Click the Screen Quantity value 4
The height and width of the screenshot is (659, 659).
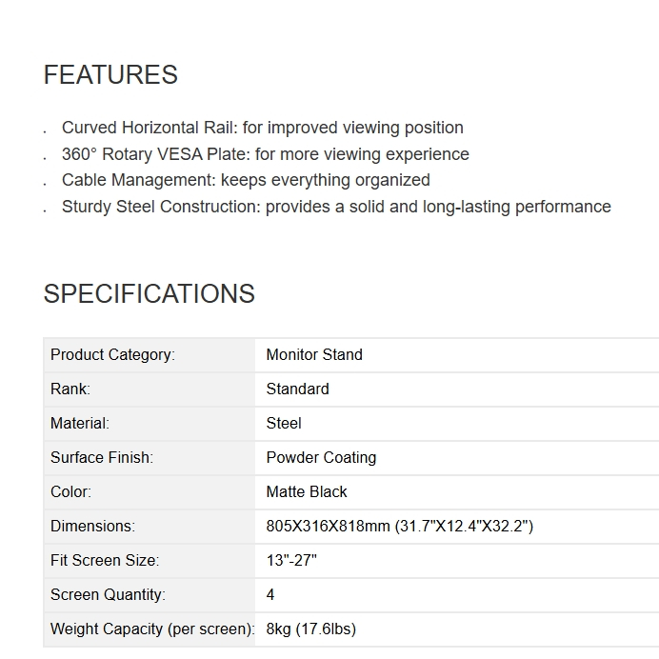(270, 594)
